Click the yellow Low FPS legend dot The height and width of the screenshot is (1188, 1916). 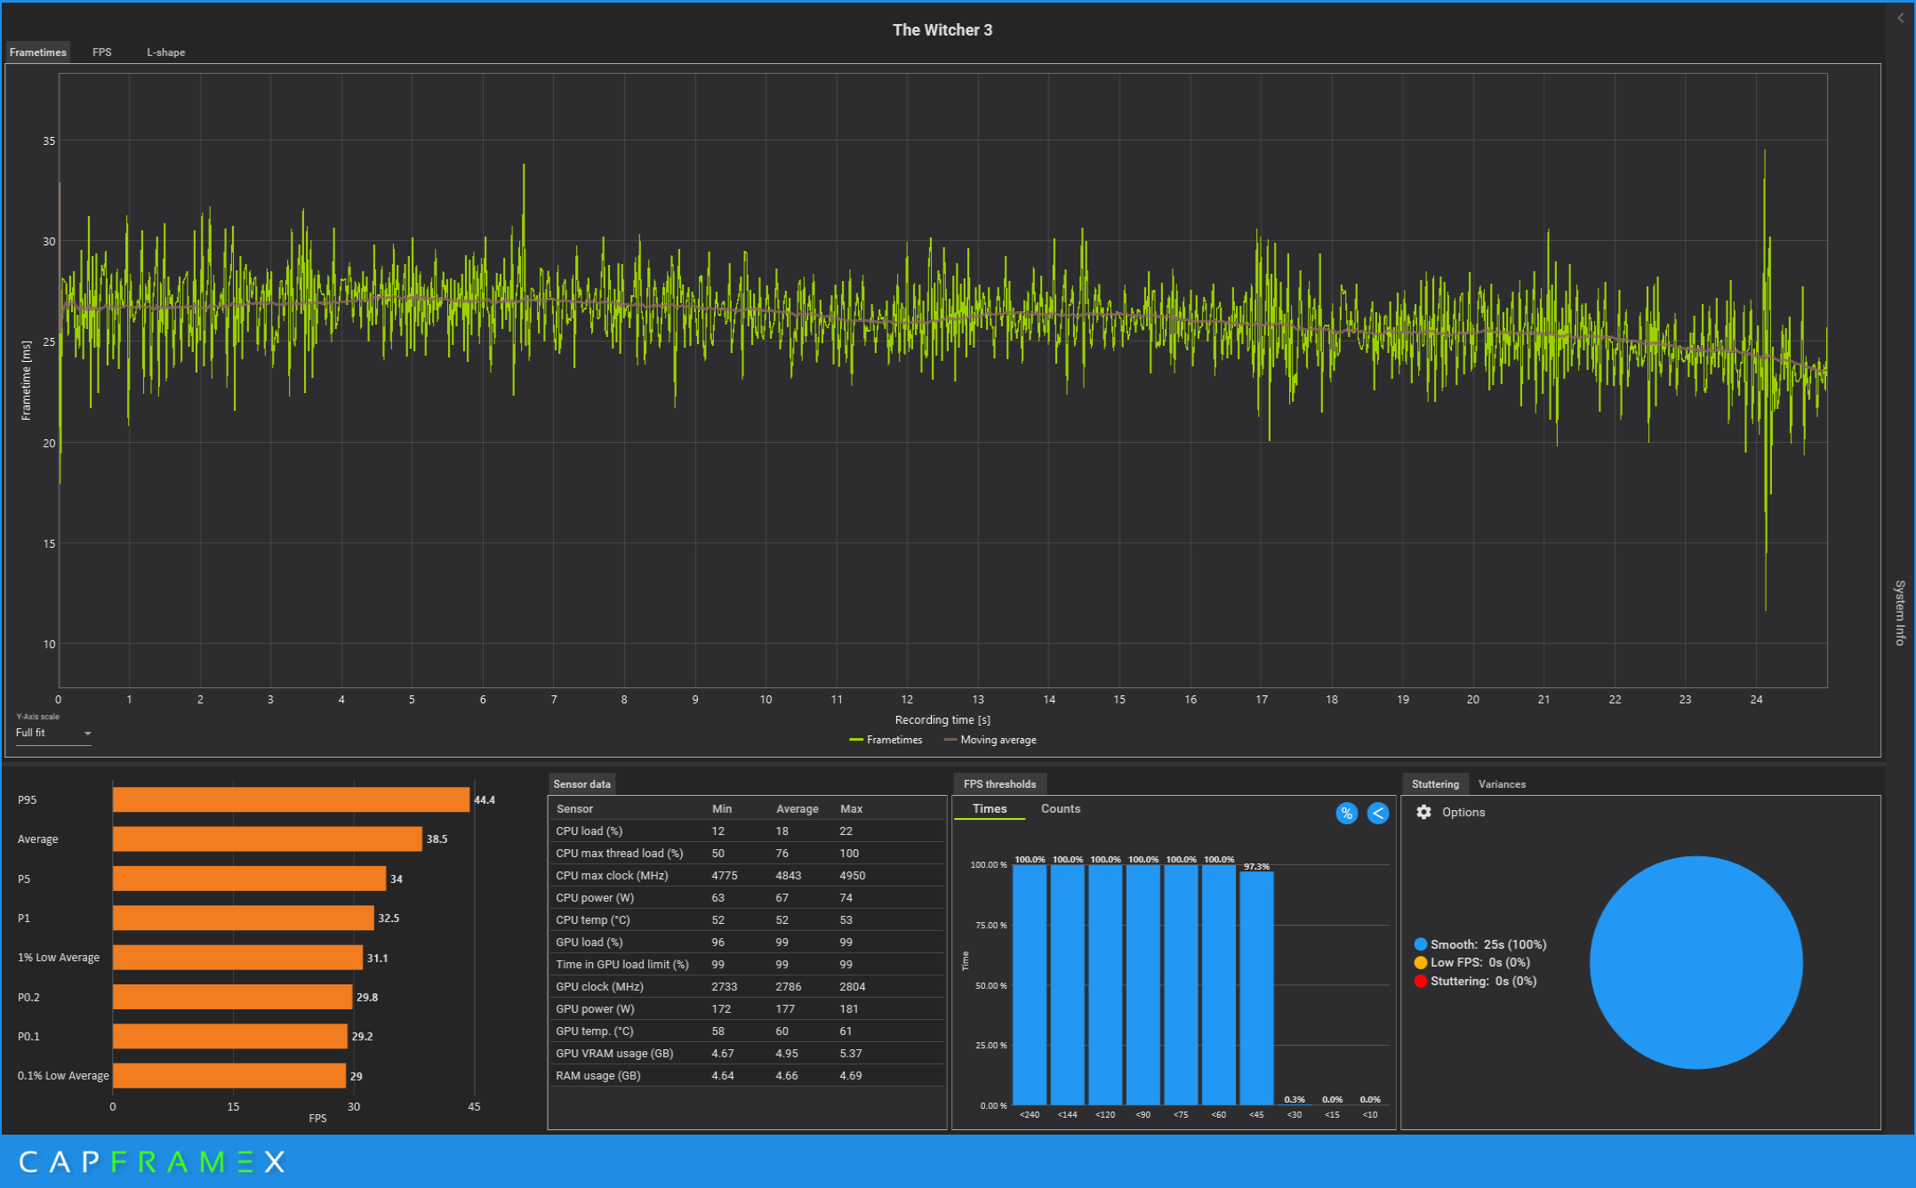[1420, 962]
